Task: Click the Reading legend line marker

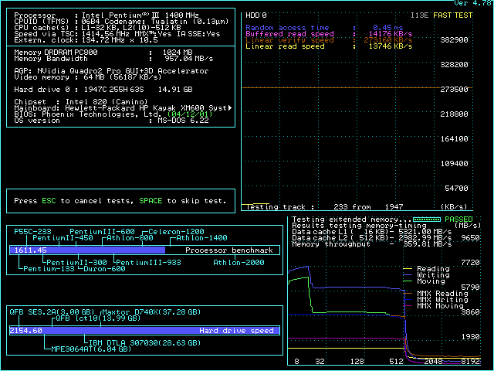Action: [406, 270]
